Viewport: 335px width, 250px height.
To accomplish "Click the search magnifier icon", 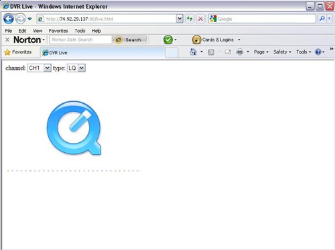I will [x=322, y=19].
